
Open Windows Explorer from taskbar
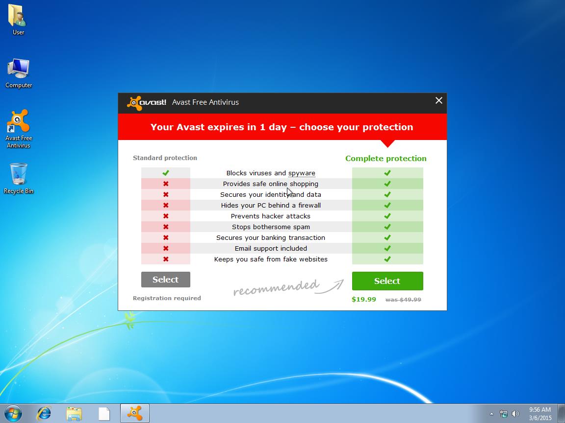[x=74, y=413]
